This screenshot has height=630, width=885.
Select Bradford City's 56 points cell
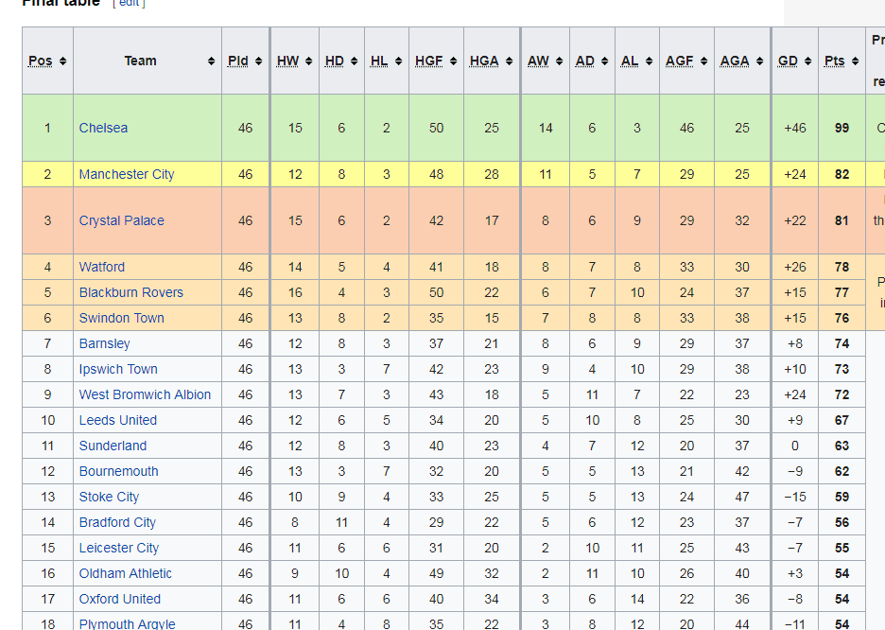pos(842,523)
